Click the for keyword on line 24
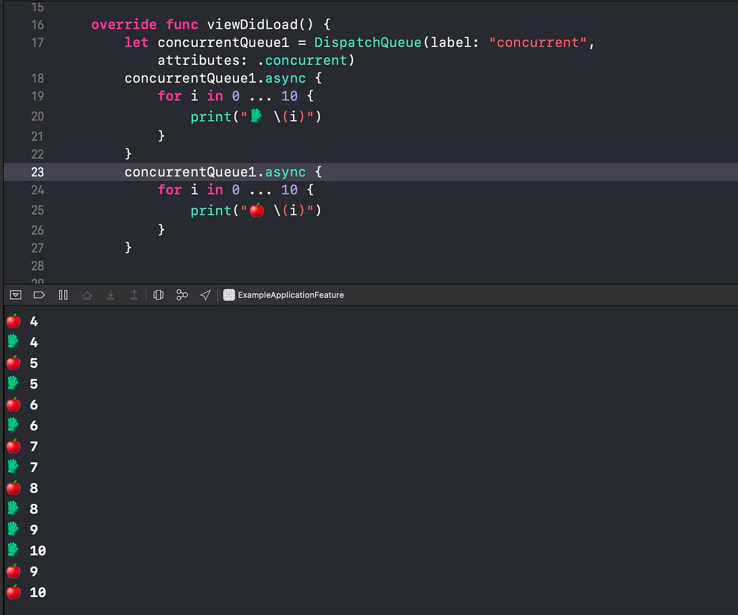 [x=170, y=190]
